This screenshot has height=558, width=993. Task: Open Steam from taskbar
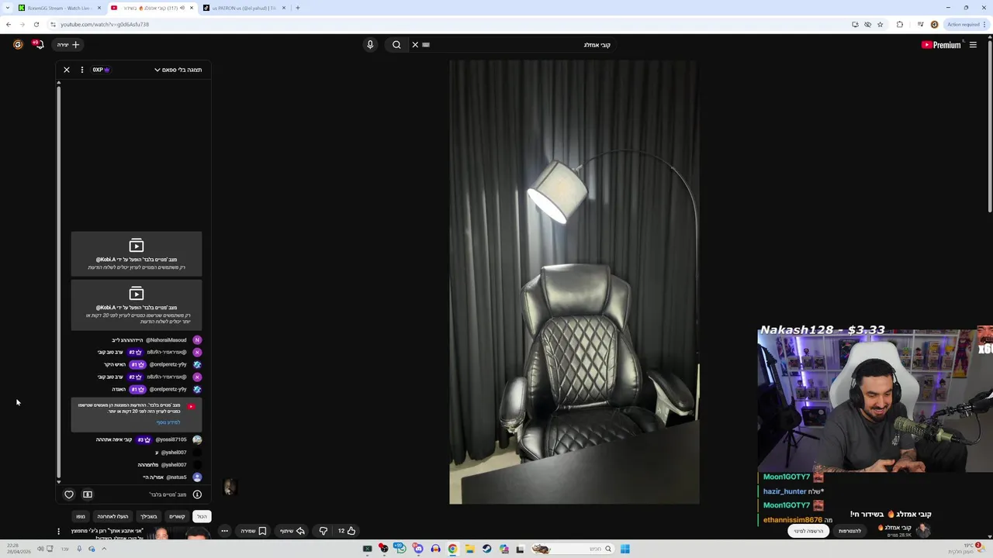pos(486,549)
